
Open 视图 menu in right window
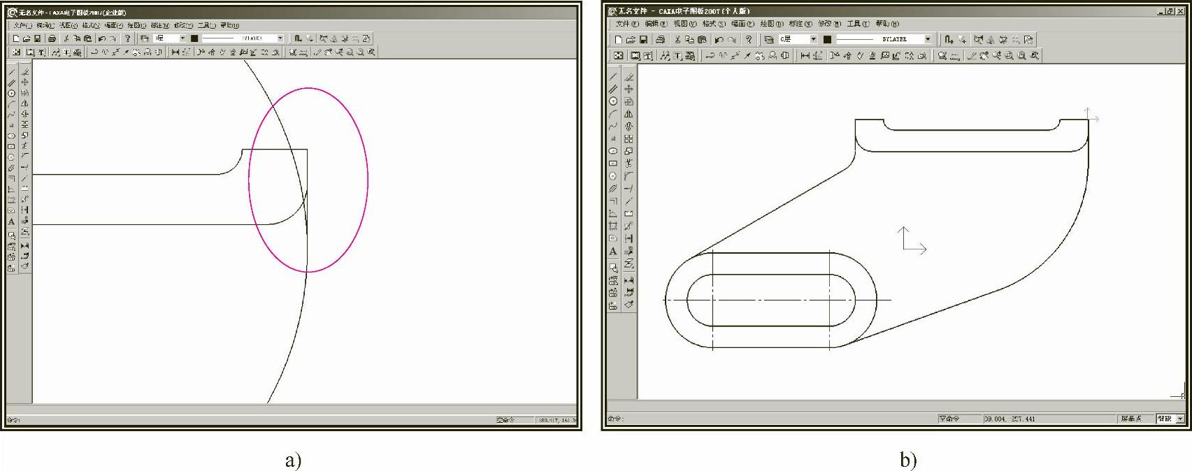pyautogui.click(x=685, y=24)
